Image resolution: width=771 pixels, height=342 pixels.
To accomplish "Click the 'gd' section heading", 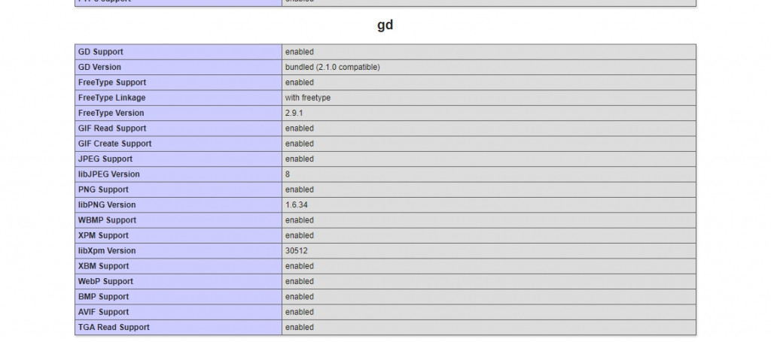I will point(385,25).
